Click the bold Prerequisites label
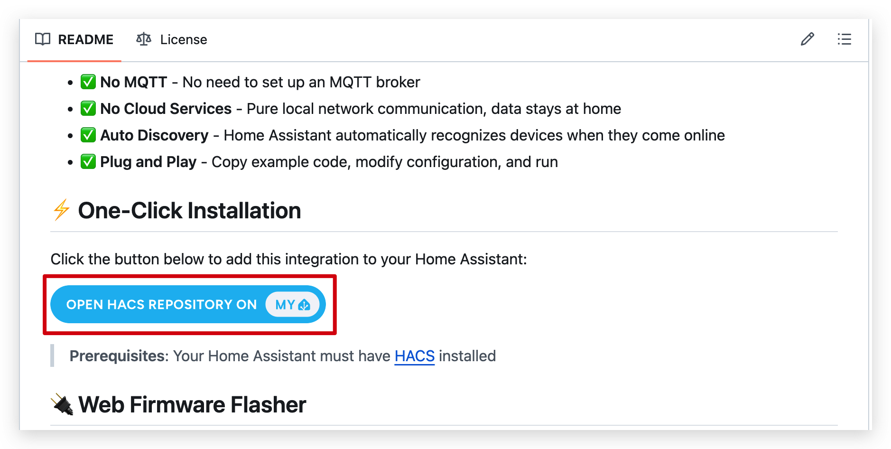The image size is (891, 449). (x=119, y=356)
